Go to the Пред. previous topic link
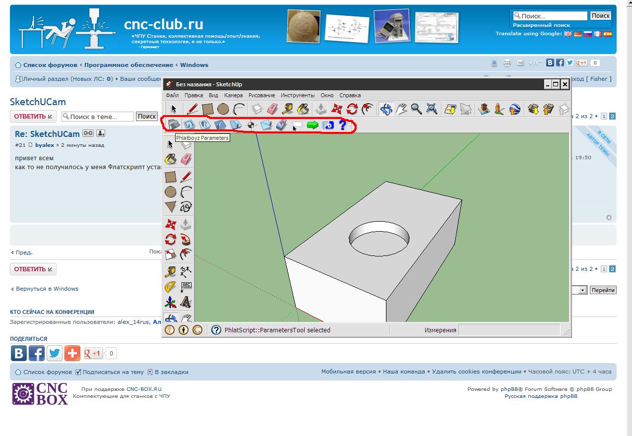 pos(24,252)
